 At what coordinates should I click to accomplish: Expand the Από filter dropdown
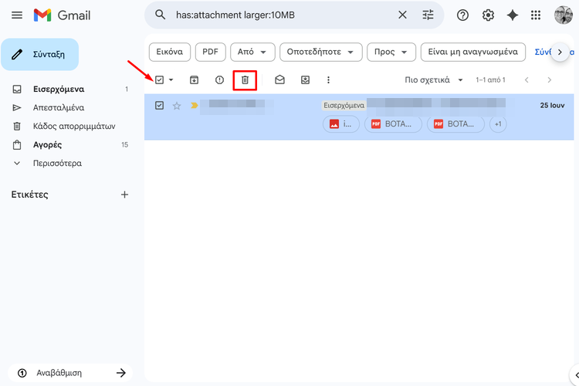pyautogui.click(x=256, y=52)
